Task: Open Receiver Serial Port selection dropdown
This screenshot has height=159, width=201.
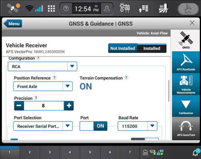Action: tap(43, 126)
